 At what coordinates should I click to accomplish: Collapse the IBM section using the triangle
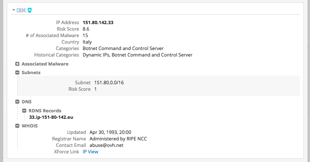point(14,10)
